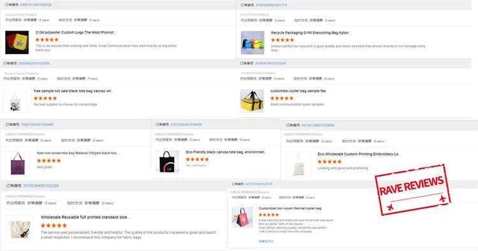
Task: Open the black canvas tote bag thumbnail
Action: click(x=168, y=162)
